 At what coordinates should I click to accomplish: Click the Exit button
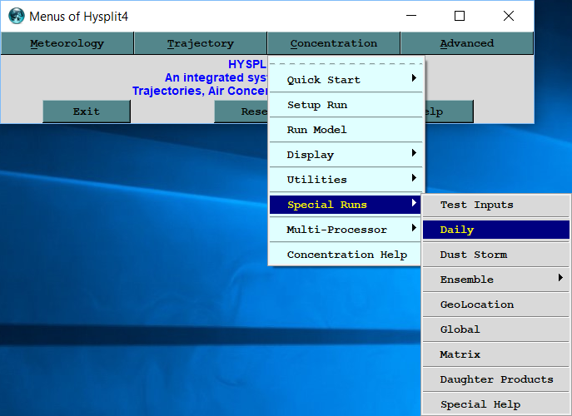pos(87,111)
